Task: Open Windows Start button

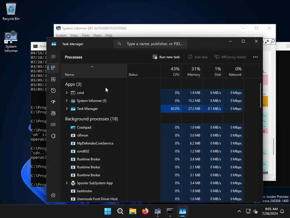Action: click(108, 211)
